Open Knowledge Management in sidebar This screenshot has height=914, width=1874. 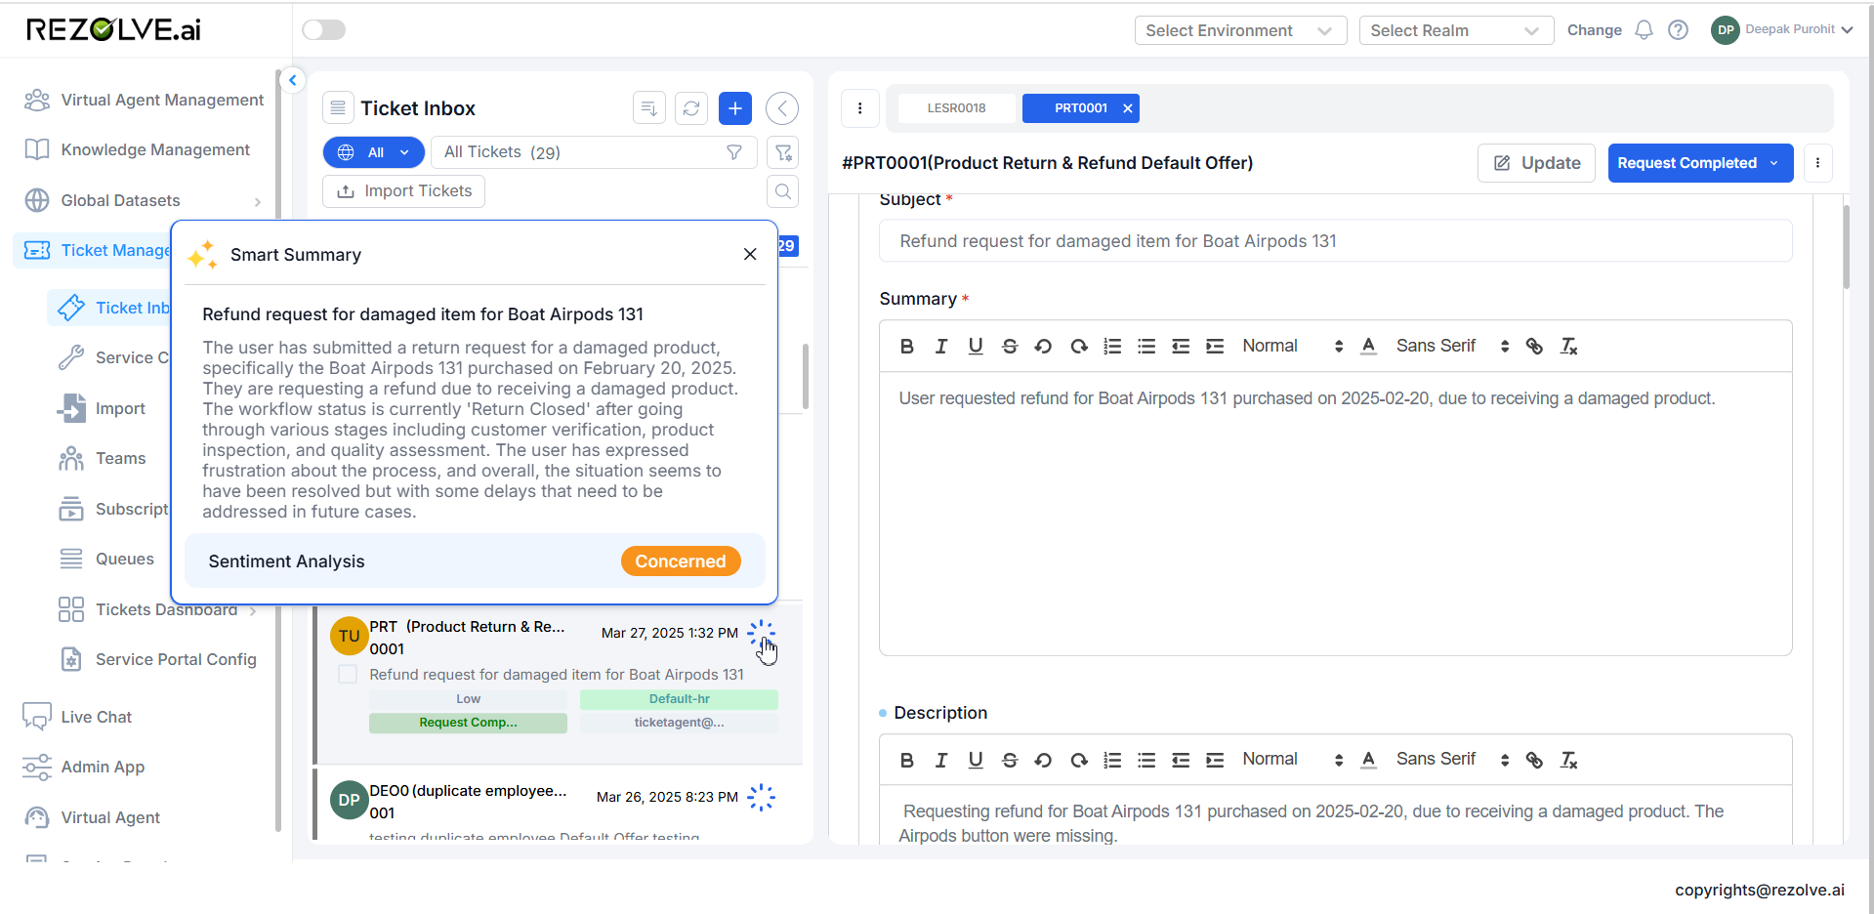138,149
